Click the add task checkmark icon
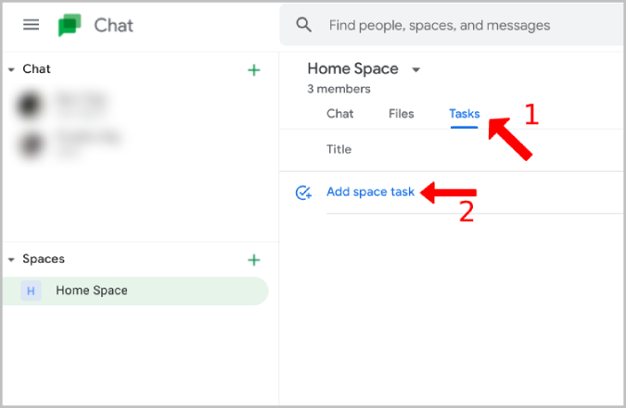626x408 pixels. 303,192
